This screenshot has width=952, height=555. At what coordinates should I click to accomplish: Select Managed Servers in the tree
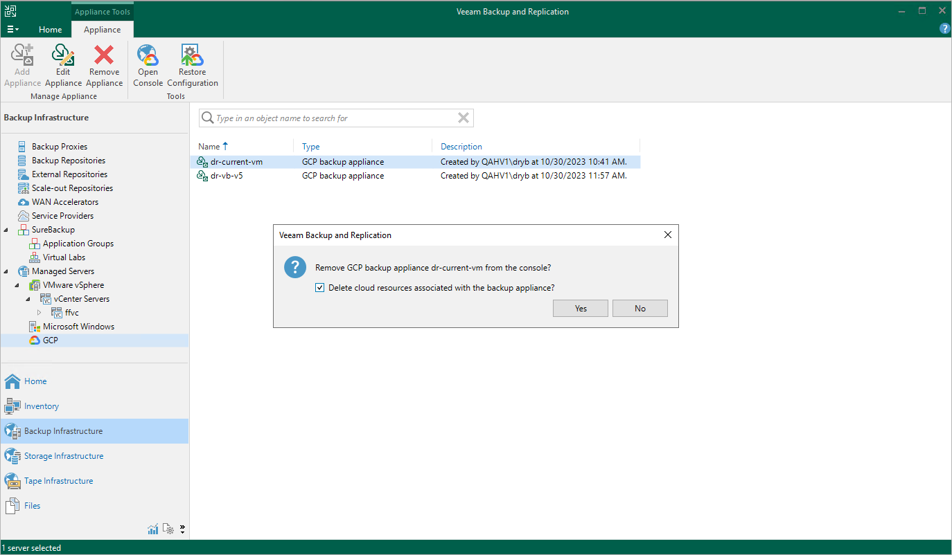[x=63, y=271]
